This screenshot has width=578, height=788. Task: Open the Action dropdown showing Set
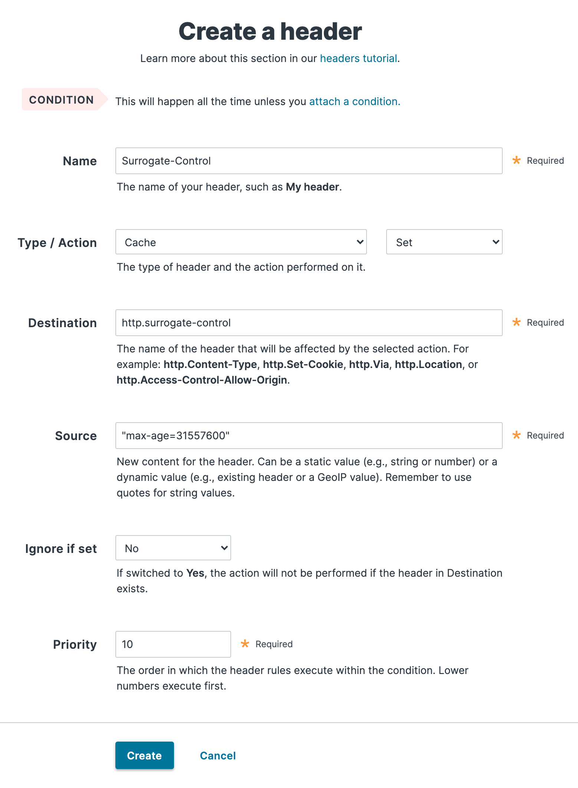444,242
